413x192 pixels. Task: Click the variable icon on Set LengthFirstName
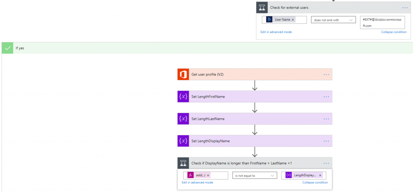(x=183, y=96)
